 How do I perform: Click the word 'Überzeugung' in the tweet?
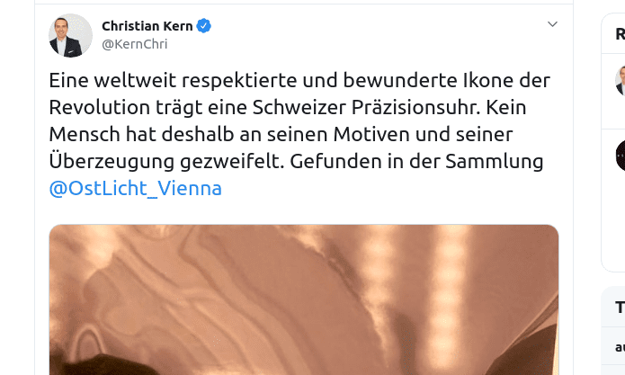click(x=112, y=160)
